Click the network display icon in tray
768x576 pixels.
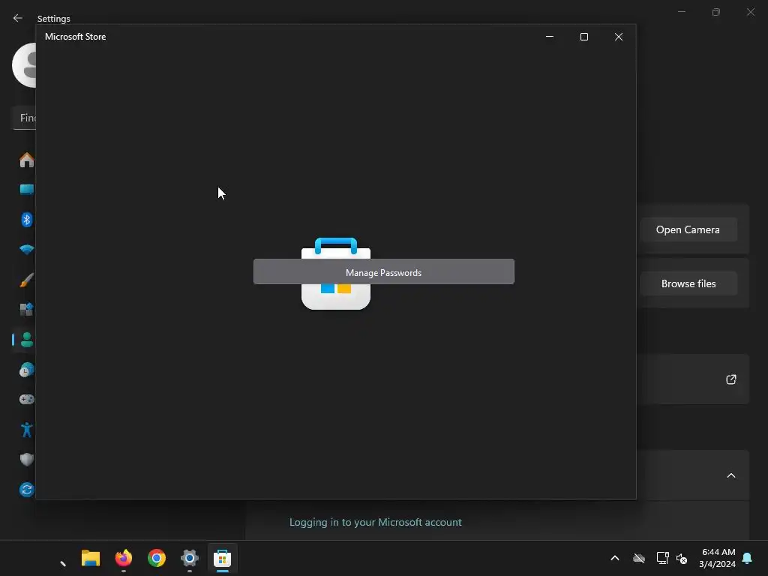(x=663, y=558)
